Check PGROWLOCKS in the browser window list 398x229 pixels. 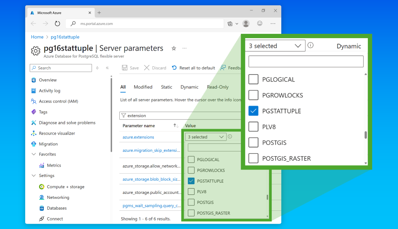pos(191,170)
